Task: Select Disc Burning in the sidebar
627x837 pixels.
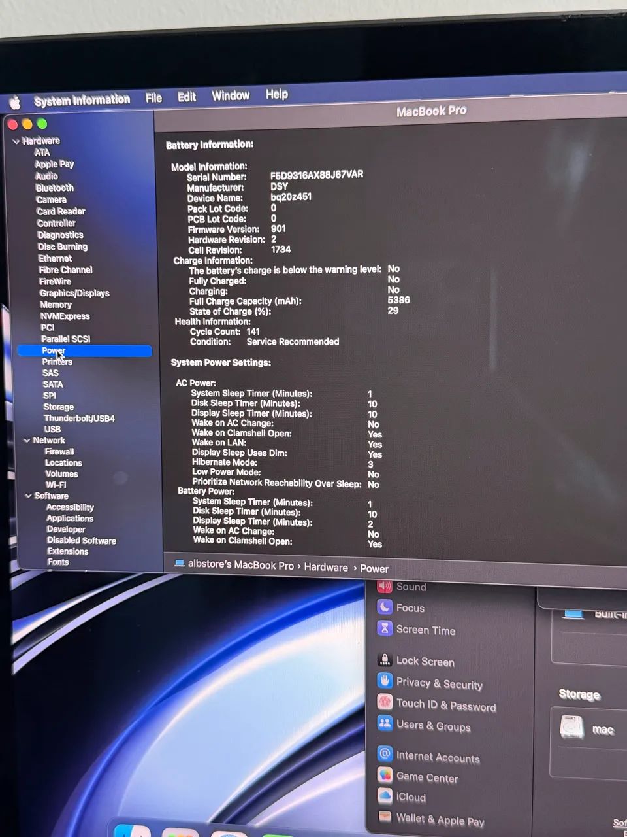Action: (x=63, y=247)
